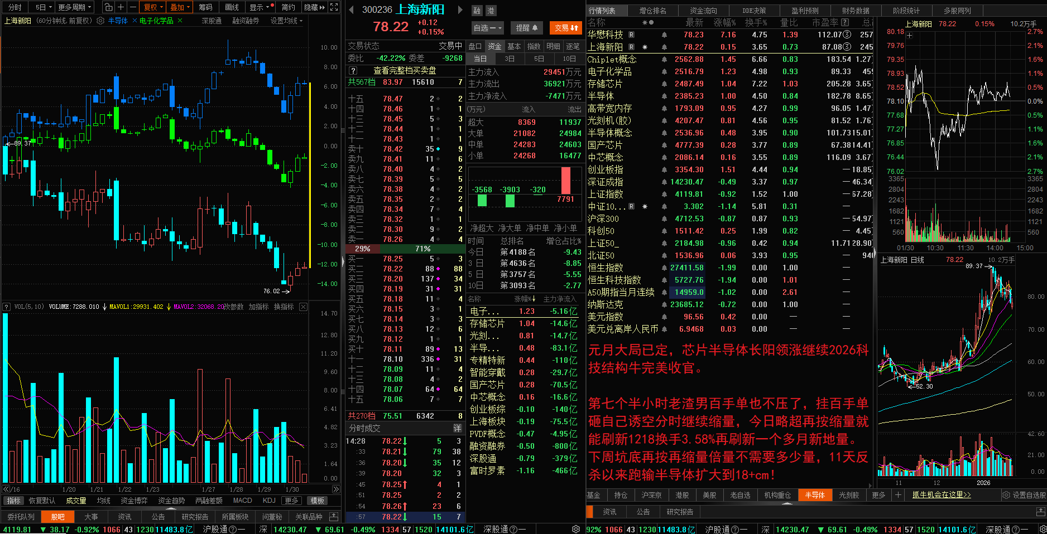Open the 设置均线 moving-average dropdown
This screenshot has width=1047, height=534.
pos(286,21)
